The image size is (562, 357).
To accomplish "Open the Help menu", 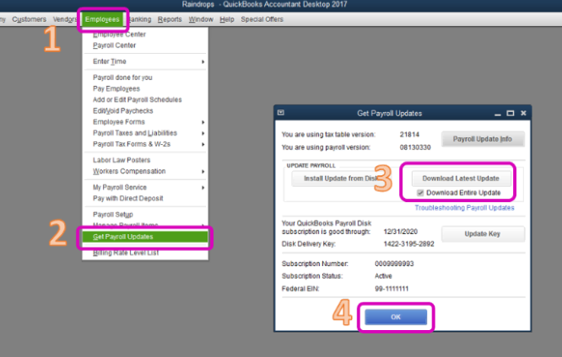I will 226,19.
